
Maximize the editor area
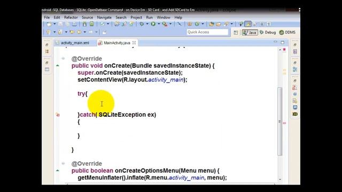(283, 43)
